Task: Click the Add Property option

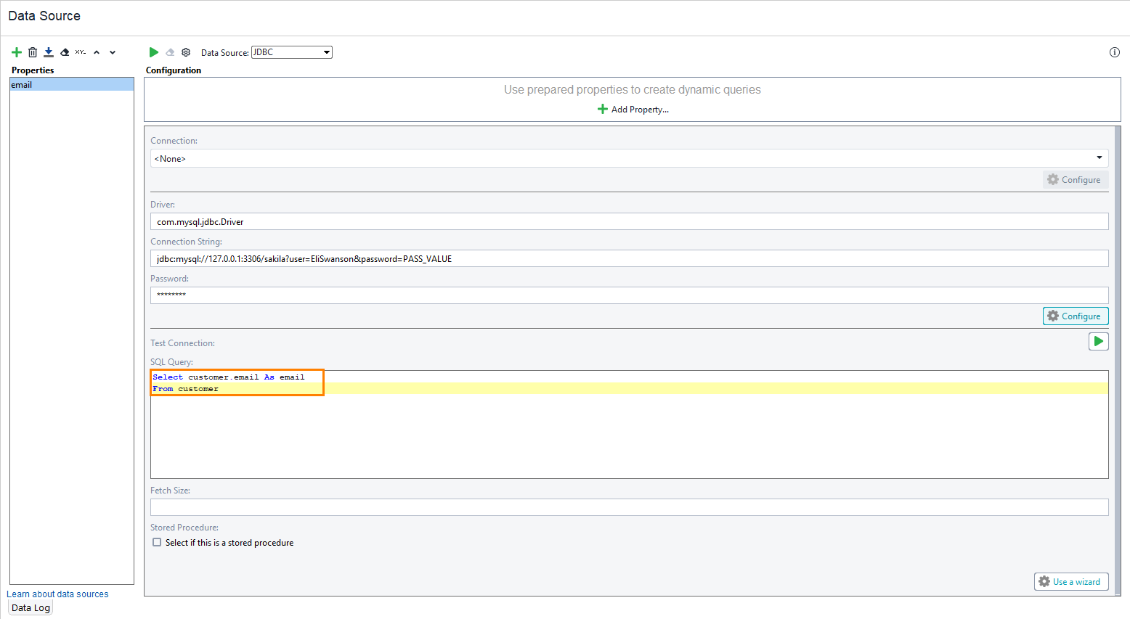Action: 633,109
